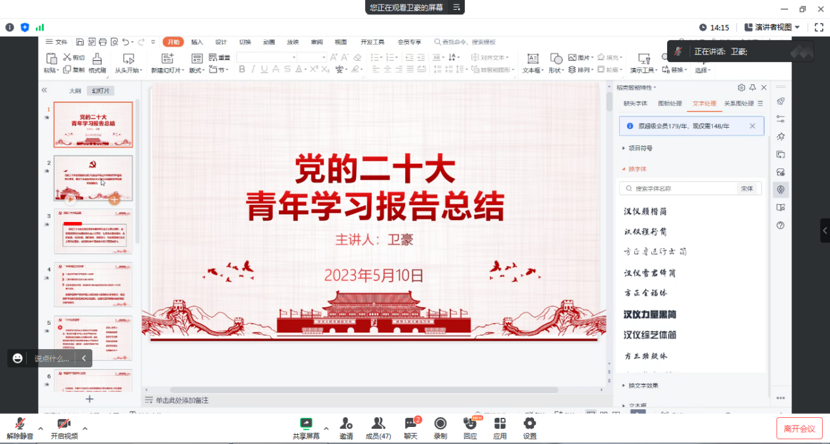Add a new slide with plus button
This screenshot has width=830, height=444.
point(90,399)
